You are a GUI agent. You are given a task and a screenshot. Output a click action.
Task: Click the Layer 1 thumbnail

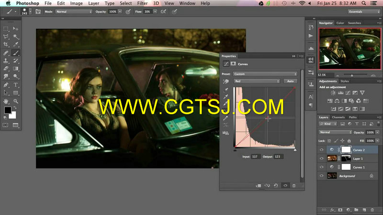(x=332, y=159)
